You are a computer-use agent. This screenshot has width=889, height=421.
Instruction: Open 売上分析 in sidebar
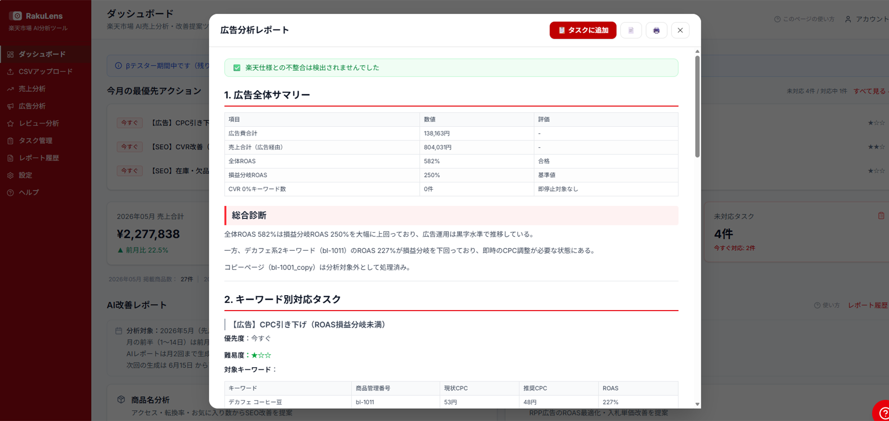point(45,89)
